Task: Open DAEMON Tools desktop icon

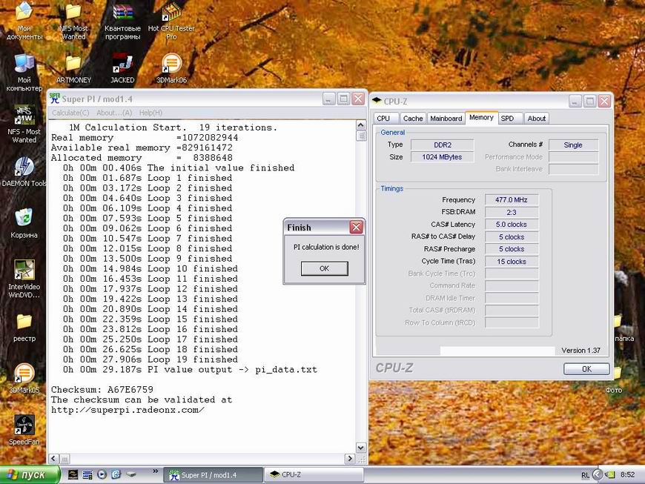Action: 24,167
